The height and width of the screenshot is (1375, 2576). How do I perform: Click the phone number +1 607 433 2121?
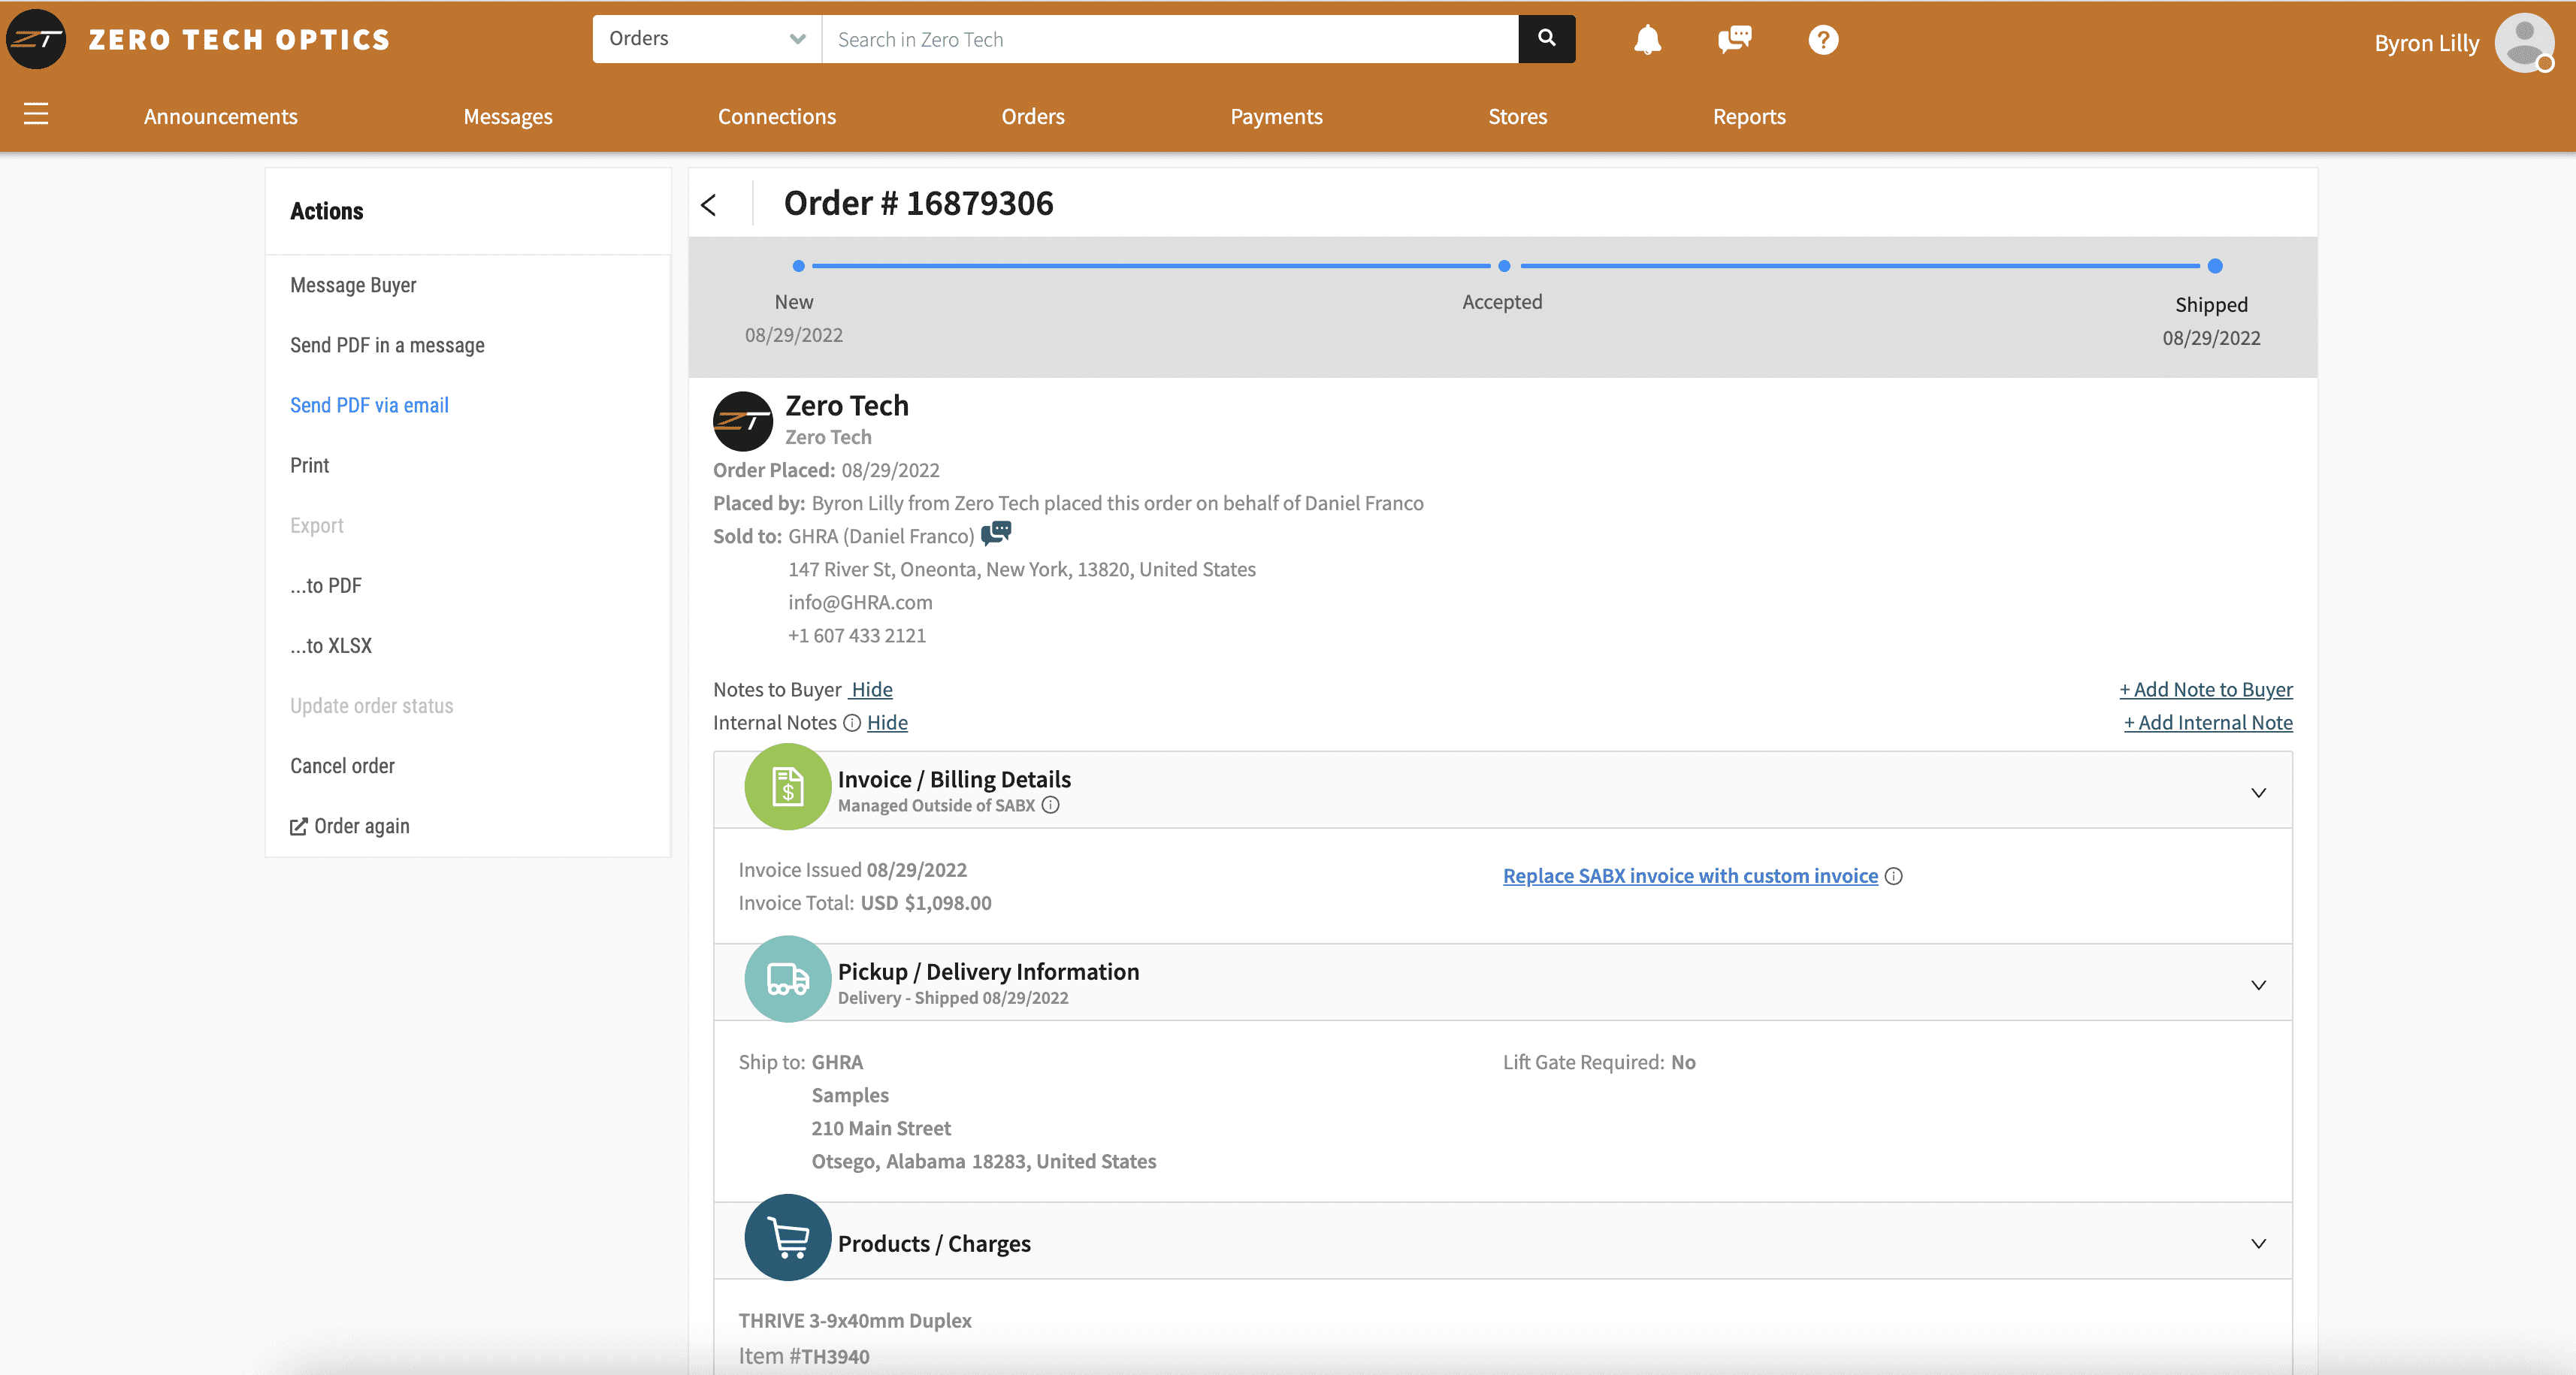tap(857, 635)
